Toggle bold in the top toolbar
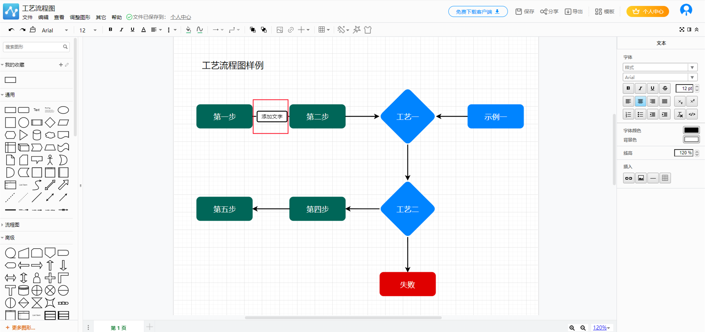705x332 pixels. (x=110, y=30)
